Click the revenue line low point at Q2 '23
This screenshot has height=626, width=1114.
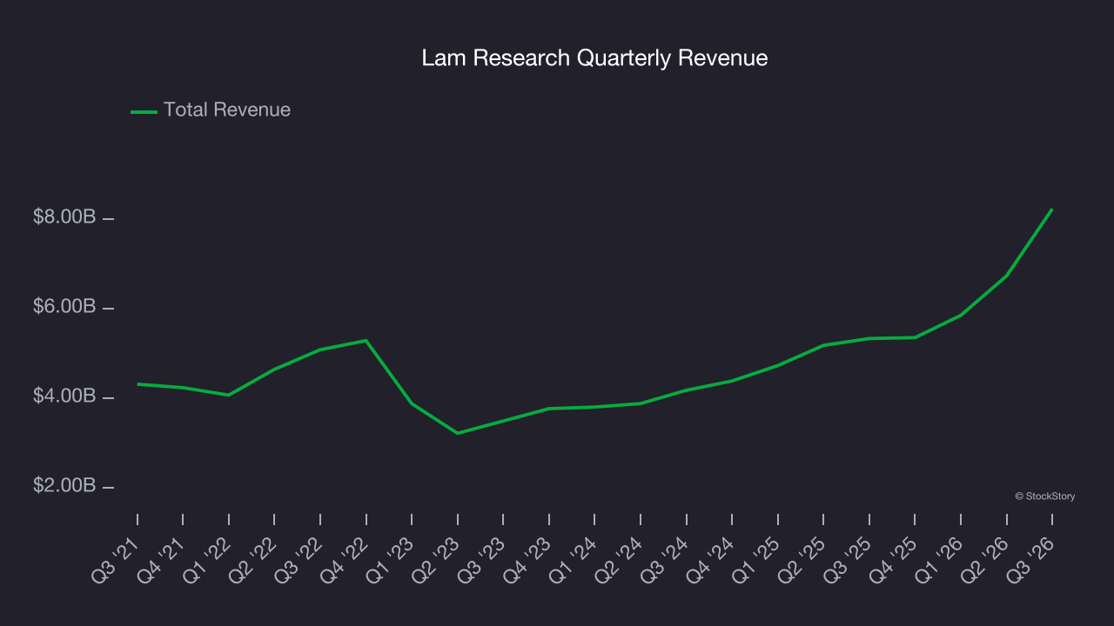click(458, 433)
